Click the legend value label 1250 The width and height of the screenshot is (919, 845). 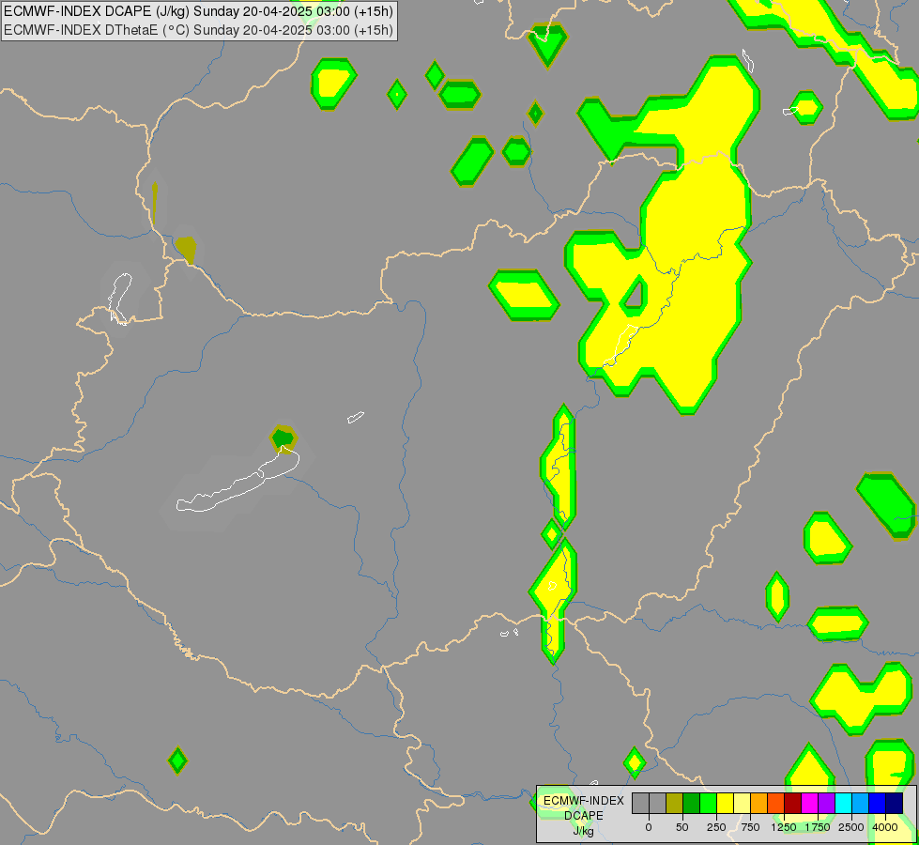[x=784, y=827]
